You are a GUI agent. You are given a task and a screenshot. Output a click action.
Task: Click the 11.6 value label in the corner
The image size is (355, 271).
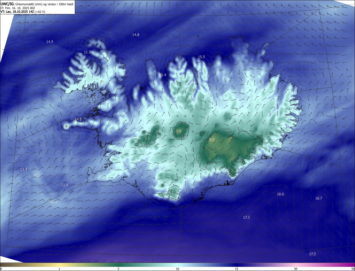pyautogui.click(x=333, y=9)
